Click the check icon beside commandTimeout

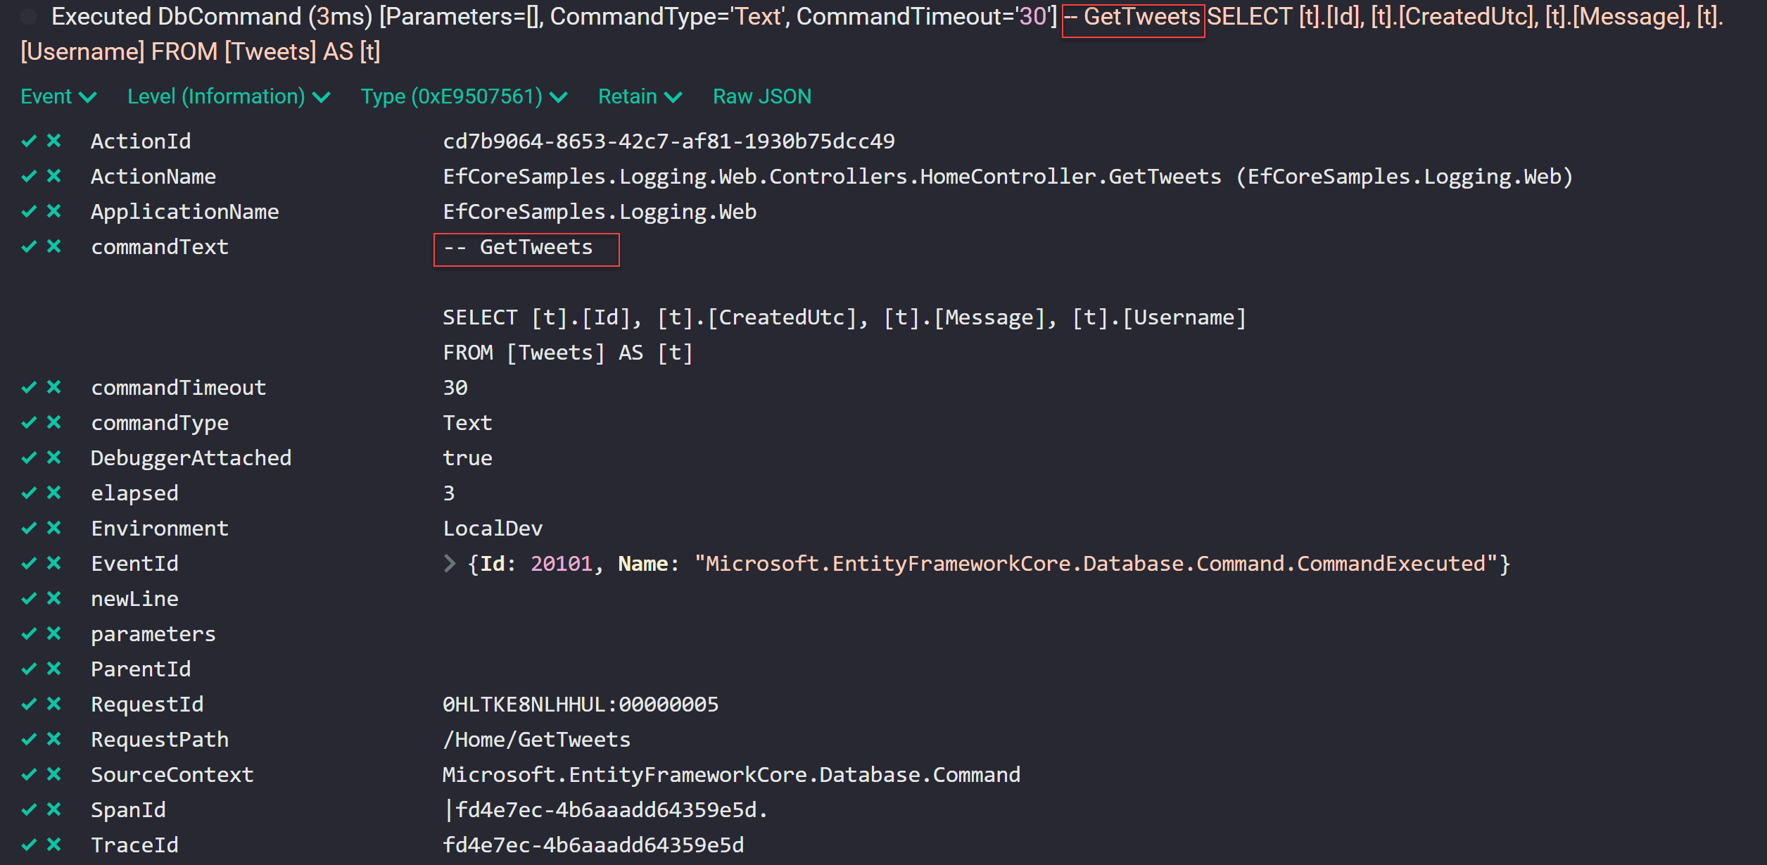pos(29,387)
